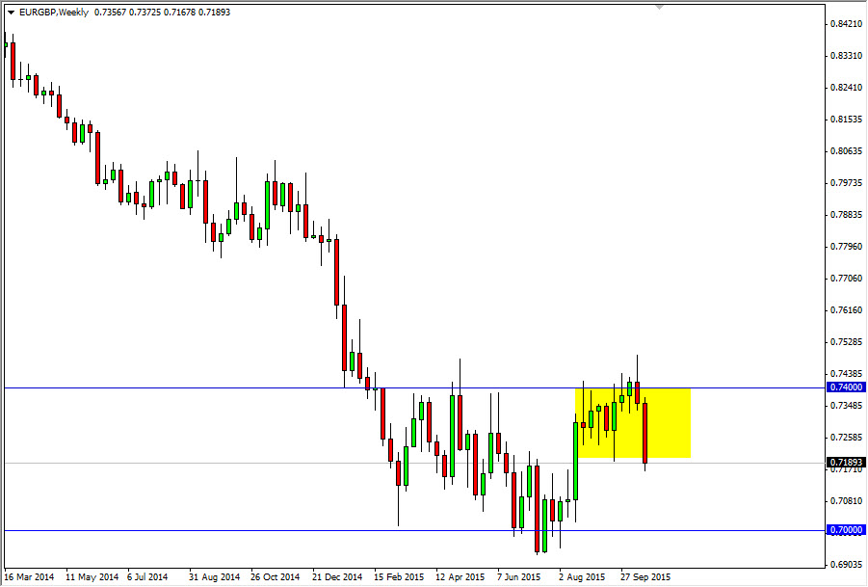Collapse the chart data window using the arrow icon

pyautogui.click(x=12, y=13)
